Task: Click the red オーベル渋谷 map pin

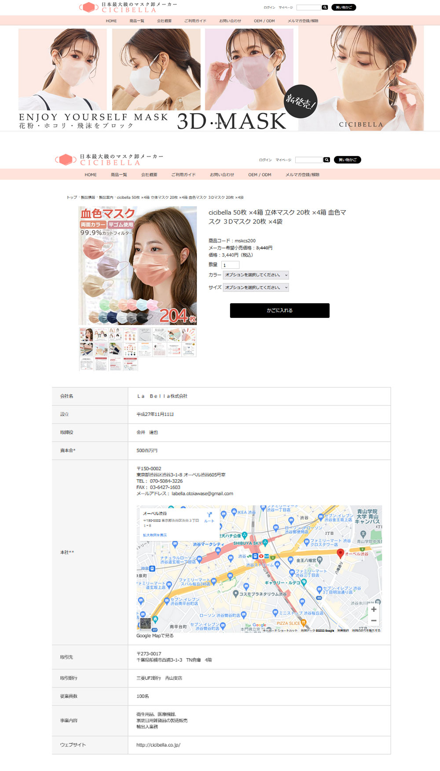Action: pyautogui.click(x=340, y=553)
